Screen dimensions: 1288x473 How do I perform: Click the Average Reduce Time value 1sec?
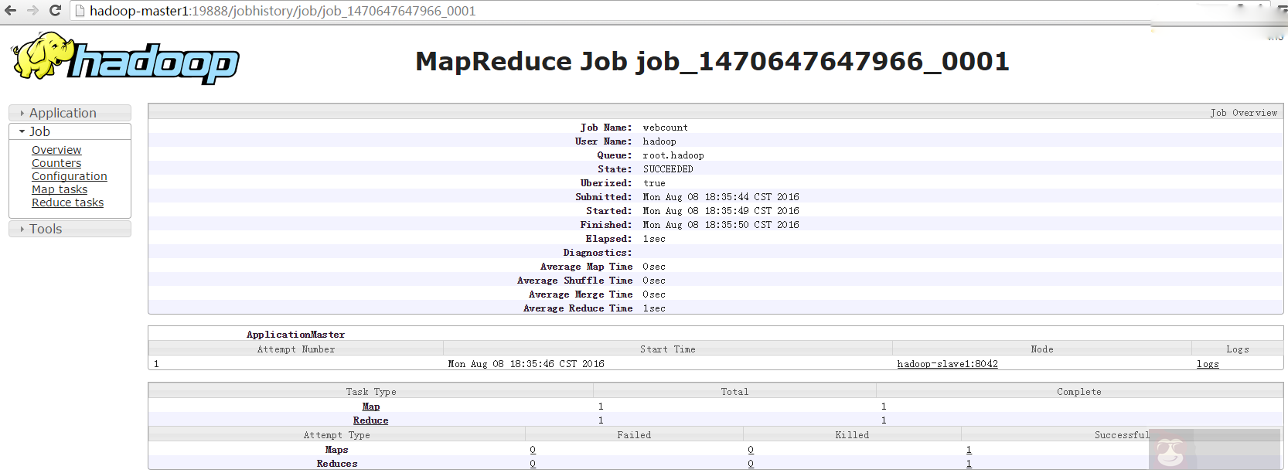click(x=654, y=308)
